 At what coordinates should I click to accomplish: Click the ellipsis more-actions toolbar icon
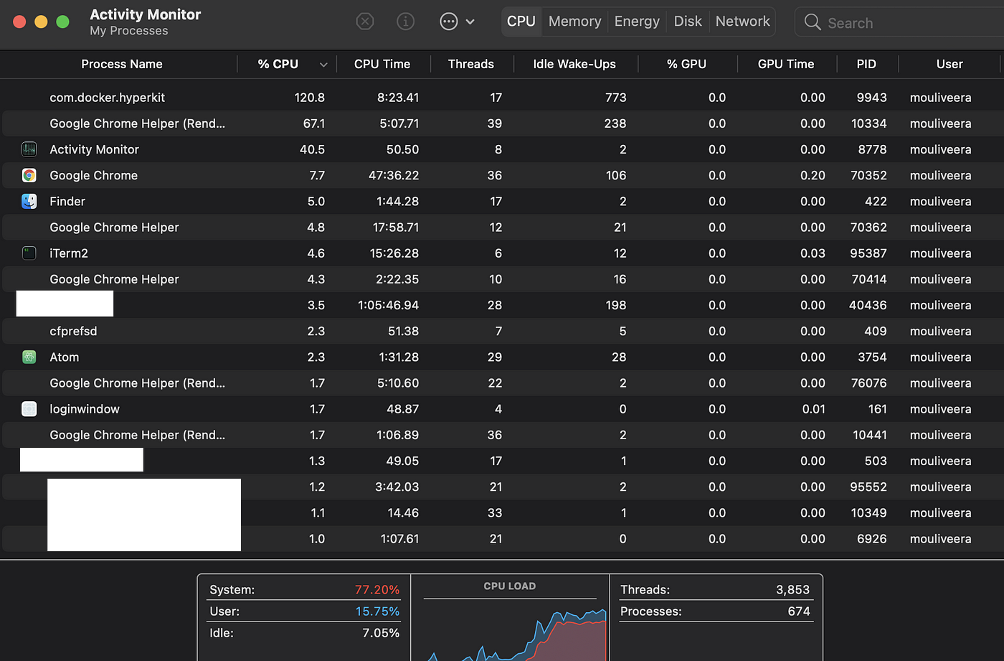[x=449, y=22]
